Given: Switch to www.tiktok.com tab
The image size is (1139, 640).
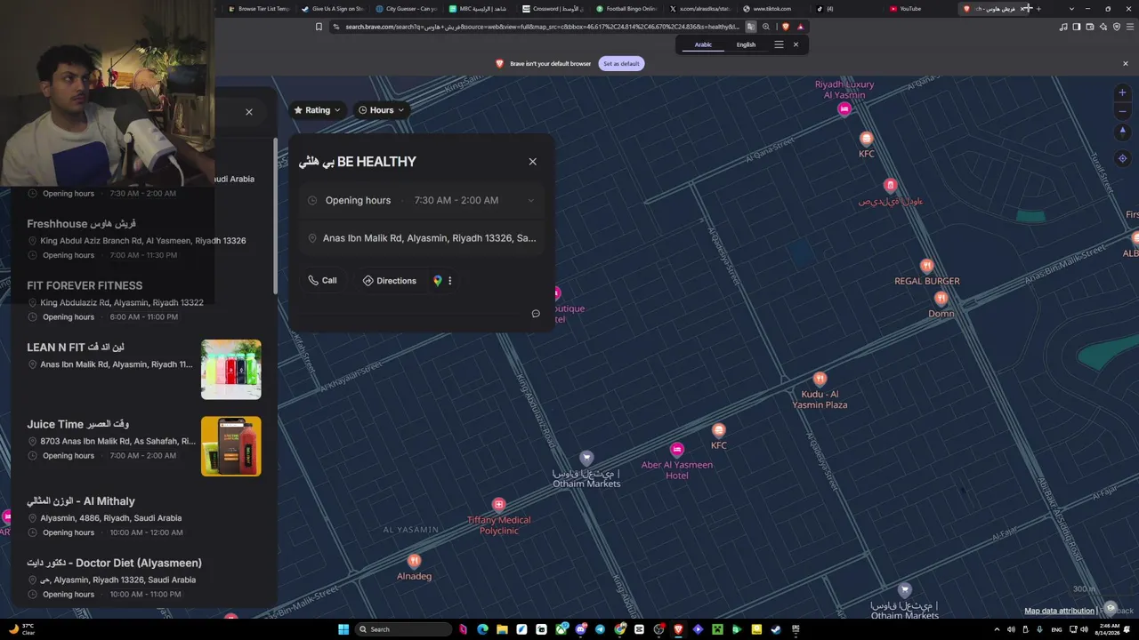Looking at the screenshot, I should click(x=772, y=9).
